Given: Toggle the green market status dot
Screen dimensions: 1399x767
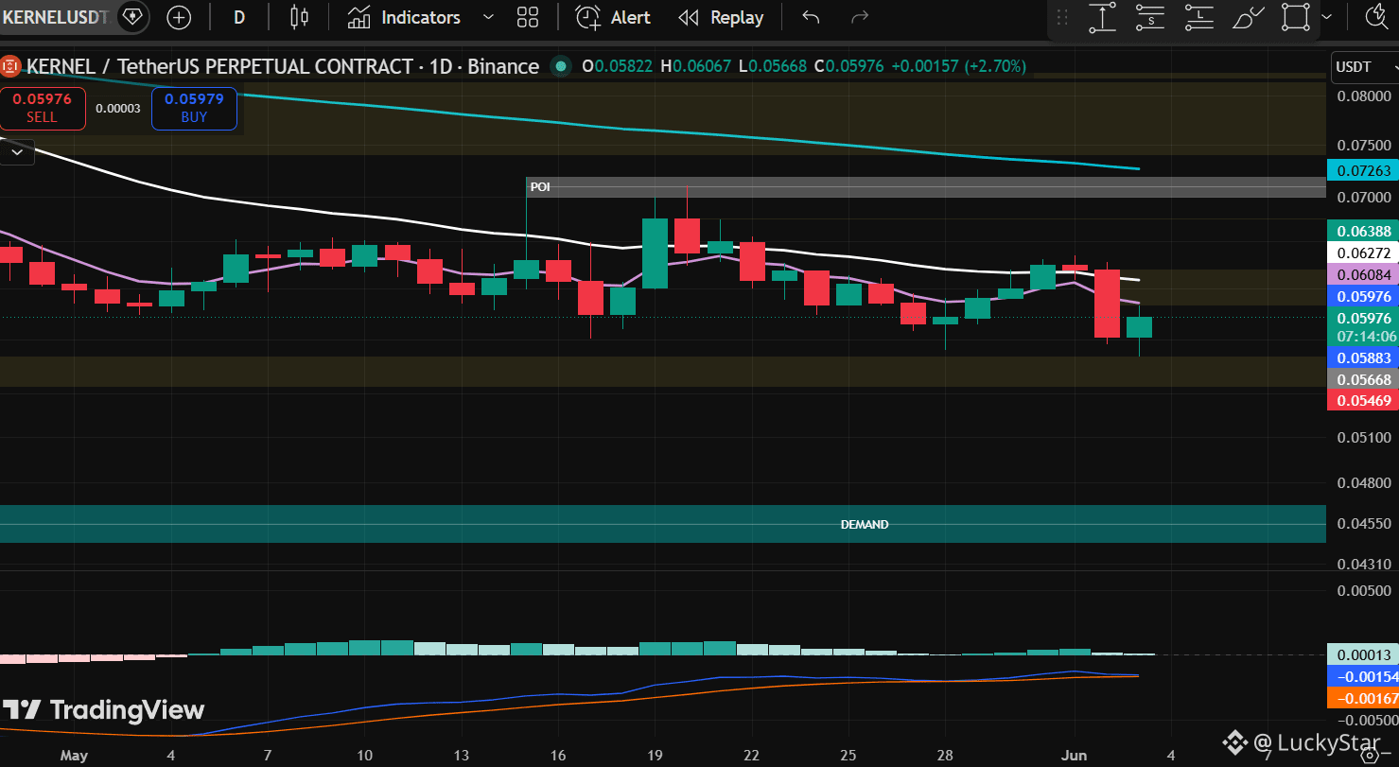Looking at the screenshot, I should pyautogui.click(x=562, y=66).
